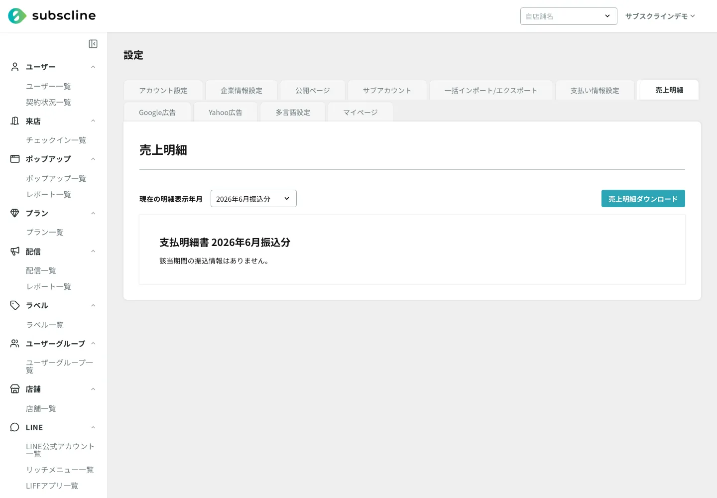Collapse the sidebar with the panel icon
This screenshot has width=717, height=498.
tap(93, 44)
